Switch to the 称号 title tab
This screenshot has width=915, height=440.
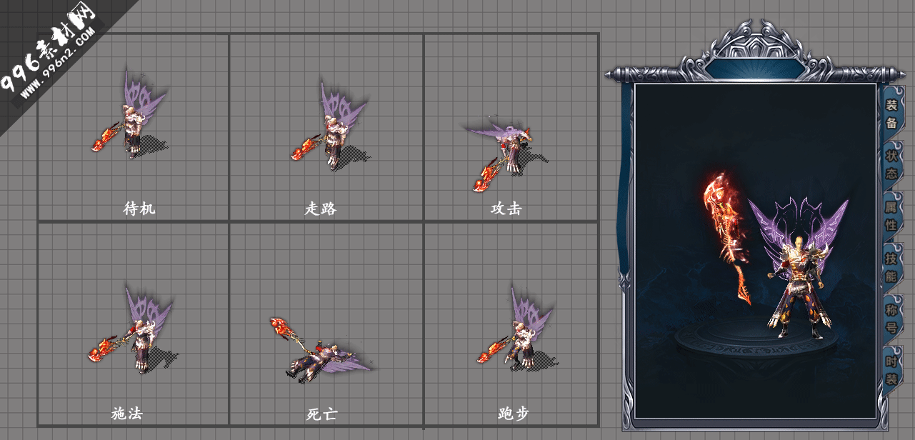point(891,319)
